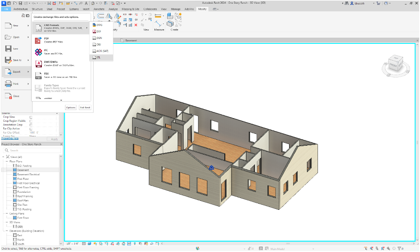Toggle the Sun Path icon in view bar

(95, 243)
